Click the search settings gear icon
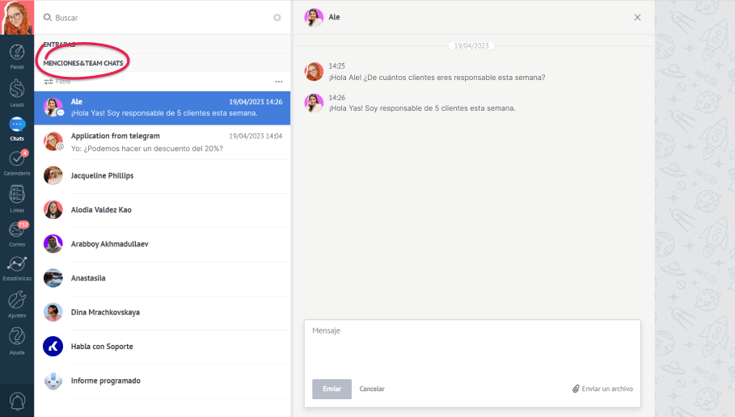The width and height of the screenshot is (735, 417). tap(277, 17)
